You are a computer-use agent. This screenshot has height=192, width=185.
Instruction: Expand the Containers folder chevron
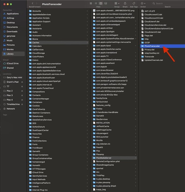tap(87, 102)
